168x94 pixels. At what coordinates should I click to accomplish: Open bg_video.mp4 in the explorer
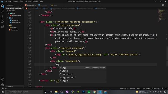click(x=17, y=16)
